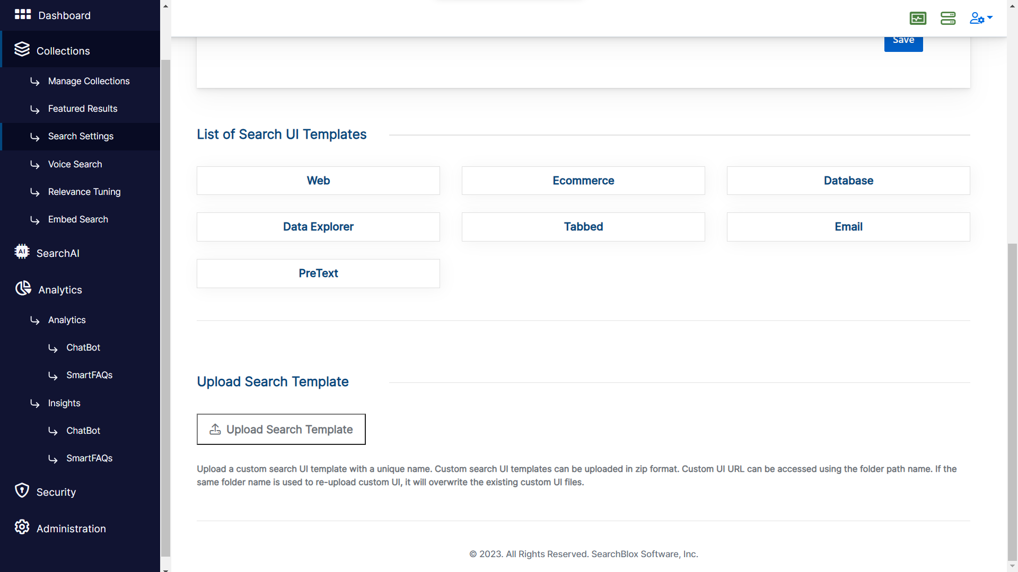Open Voice Search menu item

pyautogui.click(x=75, y=164)
